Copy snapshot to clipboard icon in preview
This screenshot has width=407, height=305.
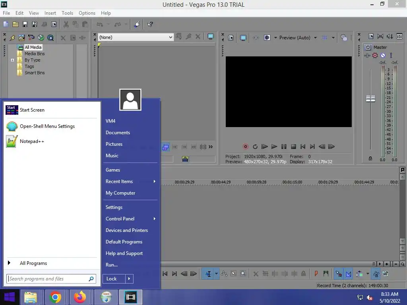tap(344, 38)
